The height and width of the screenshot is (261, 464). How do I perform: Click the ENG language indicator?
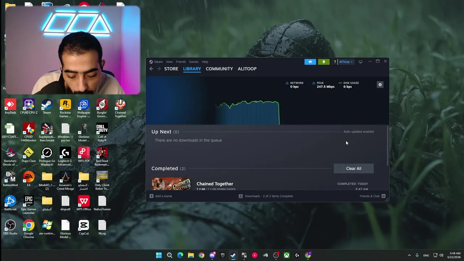[x=426, y=255]
